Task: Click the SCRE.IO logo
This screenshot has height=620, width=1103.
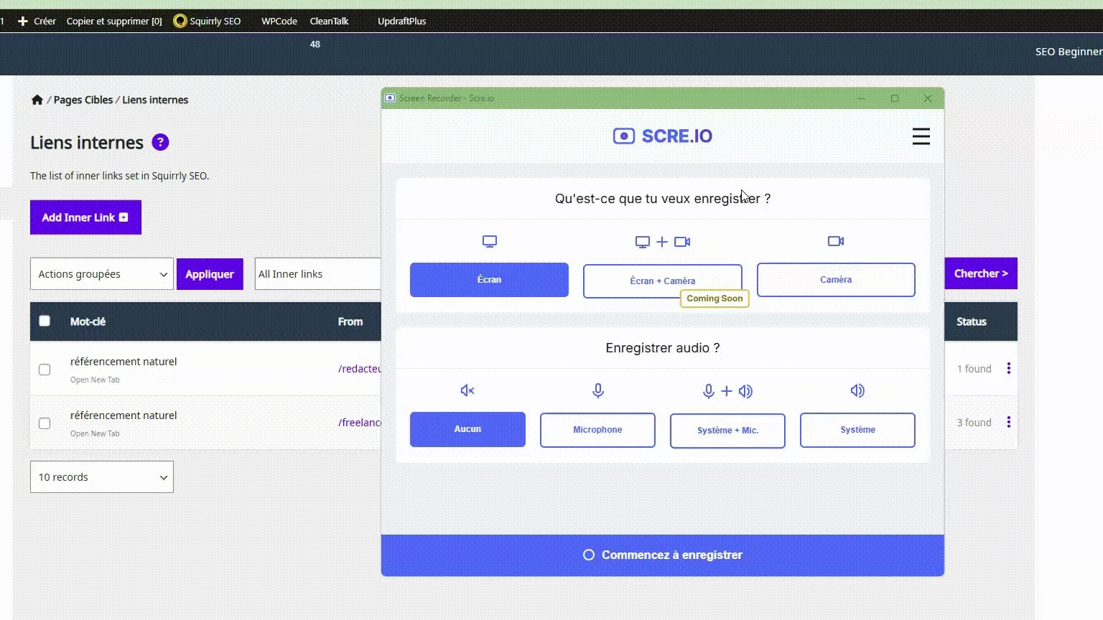Action: [x=662, y=136]
